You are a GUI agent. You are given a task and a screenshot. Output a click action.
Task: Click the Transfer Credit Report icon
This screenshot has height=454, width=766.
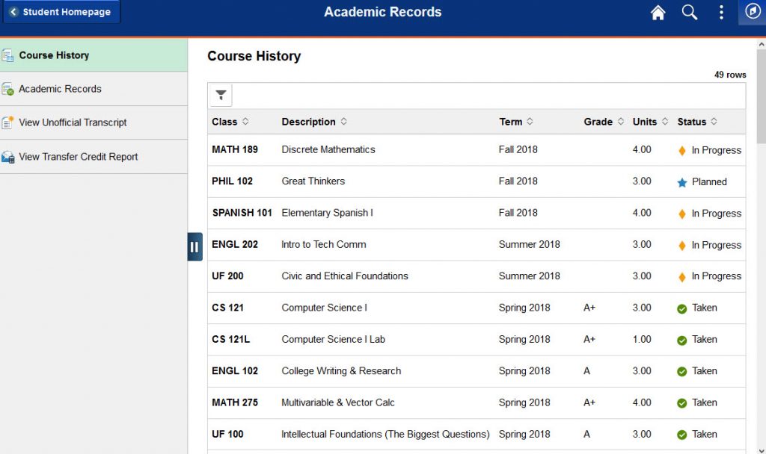point(7,157)
